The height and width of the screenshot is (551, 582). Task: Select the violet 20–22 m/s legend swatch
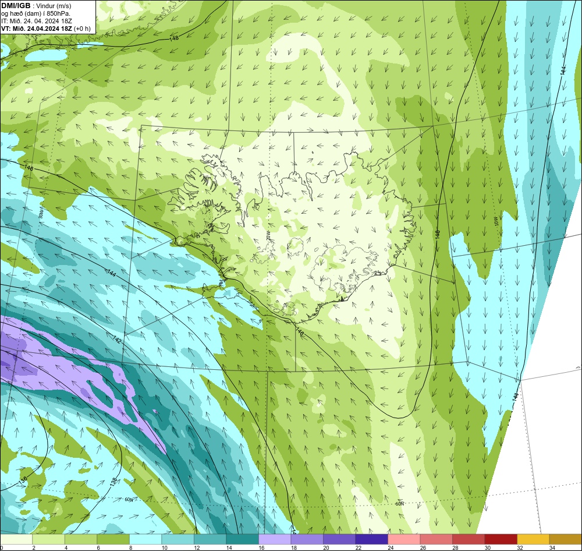click(x=339, y=539)
